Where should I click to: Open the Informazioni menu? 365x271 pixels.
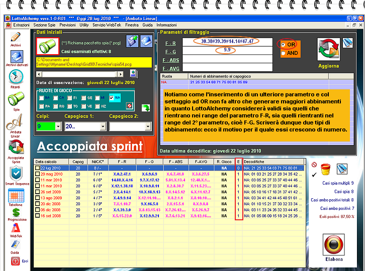tap(166, 25)
